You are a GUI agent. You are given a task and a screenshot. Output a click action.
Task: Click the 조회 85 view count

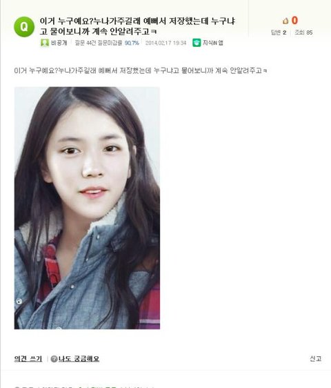point(303,32)
